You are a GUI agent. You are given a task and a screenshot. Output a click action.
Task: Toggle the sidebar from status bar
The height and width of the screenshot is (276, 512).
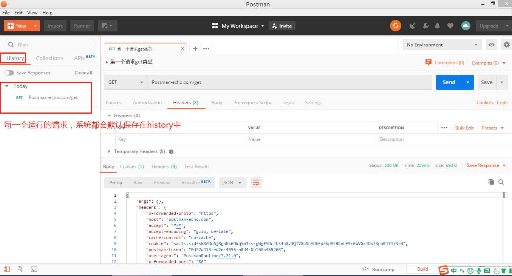(7, 269)
